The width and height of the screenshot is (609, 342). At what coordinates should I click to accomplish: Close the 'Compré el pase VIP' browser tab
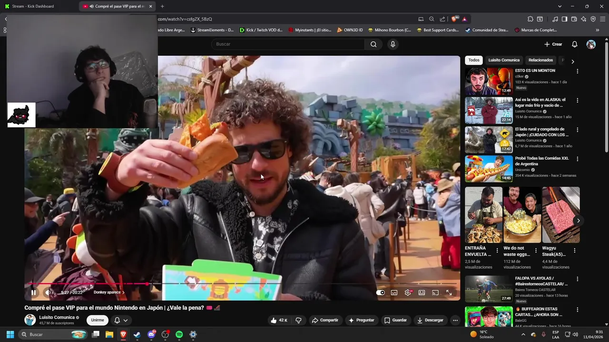[151, 6]
